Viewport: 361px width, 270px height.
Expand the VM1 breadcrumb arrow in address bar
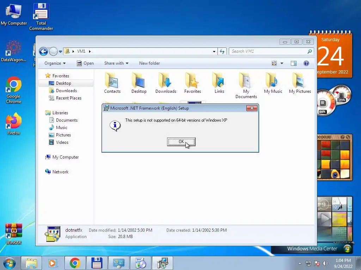pyautogui.click(x=90, y=51)
